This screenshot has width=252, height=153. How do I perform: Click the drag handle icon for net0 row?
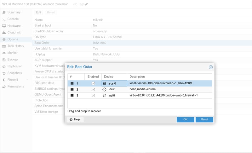[x=72, y=95]
